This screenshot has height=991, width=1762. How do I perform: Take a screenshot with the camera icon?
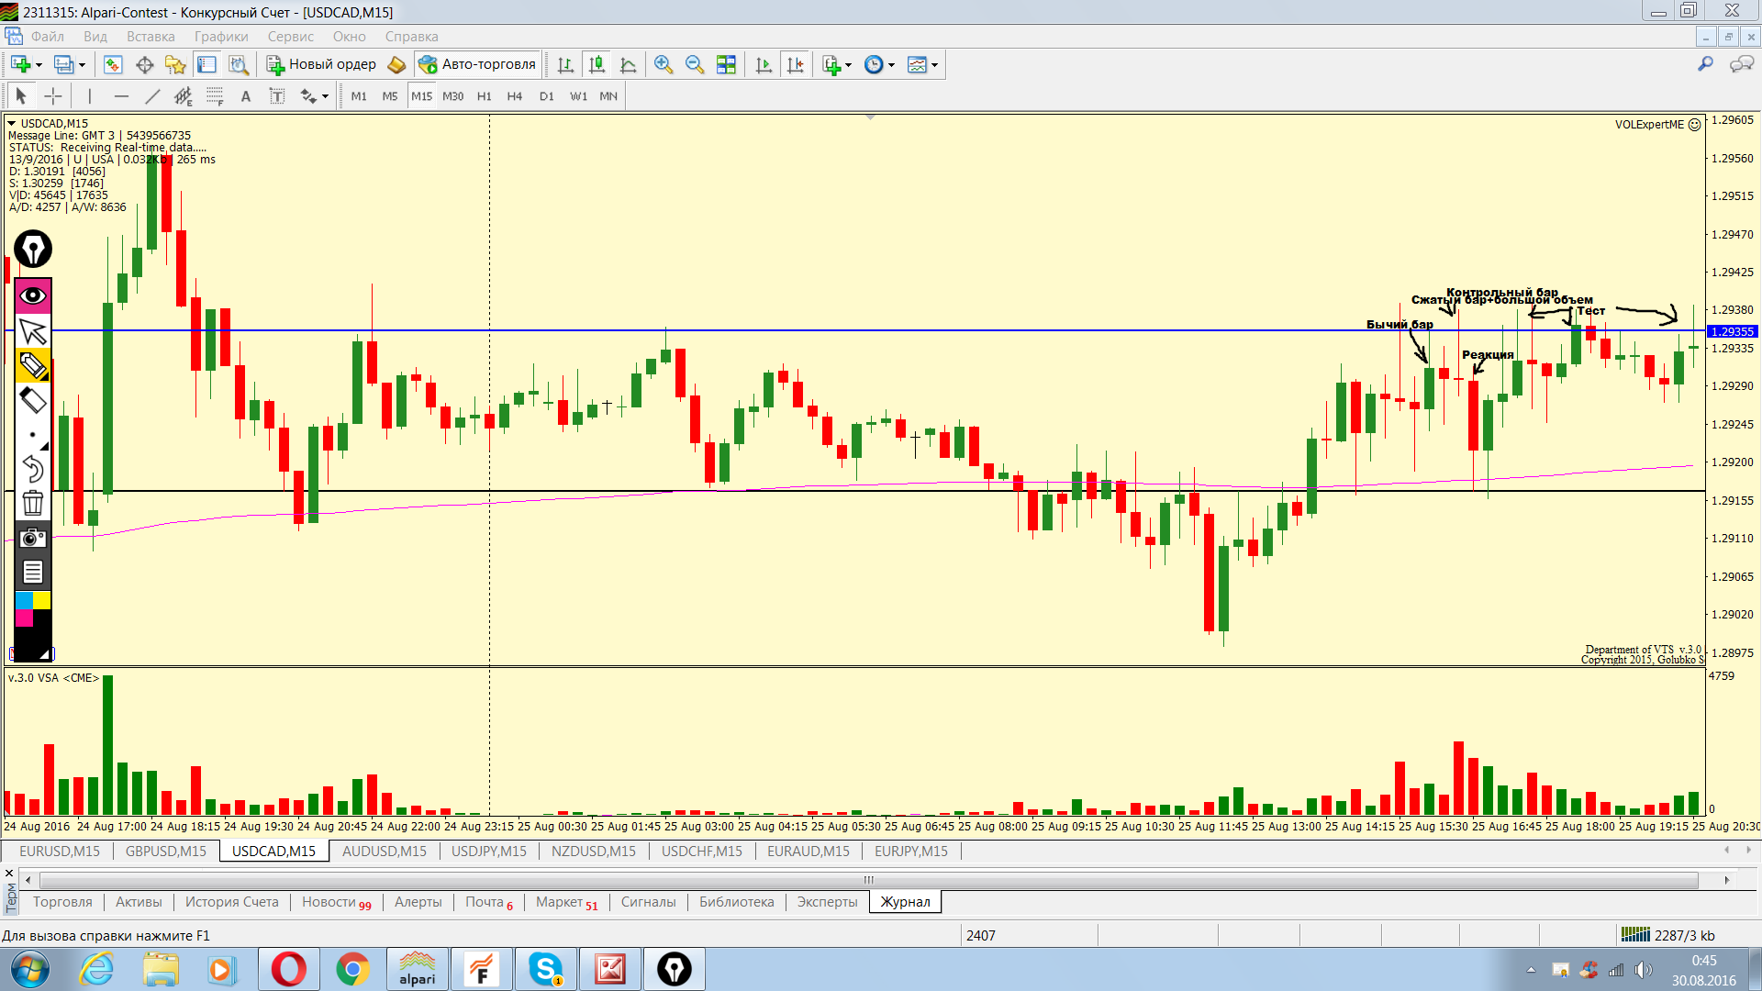[33, 538]
